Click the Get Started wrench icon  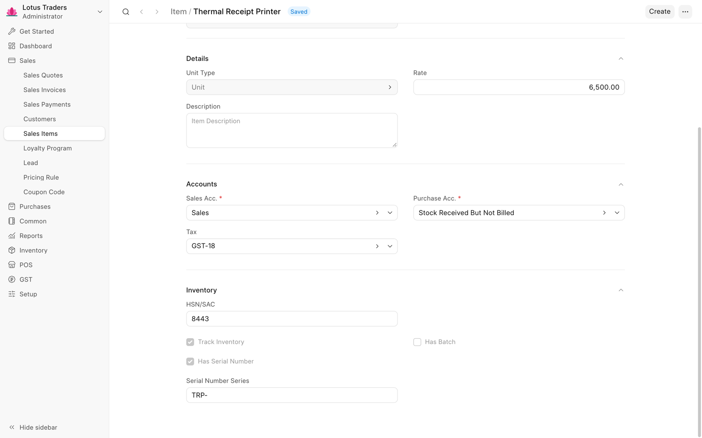click(12, 32)
